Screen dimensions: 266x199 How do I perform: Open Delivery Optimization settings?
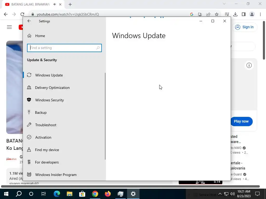[x=64, y=88]
